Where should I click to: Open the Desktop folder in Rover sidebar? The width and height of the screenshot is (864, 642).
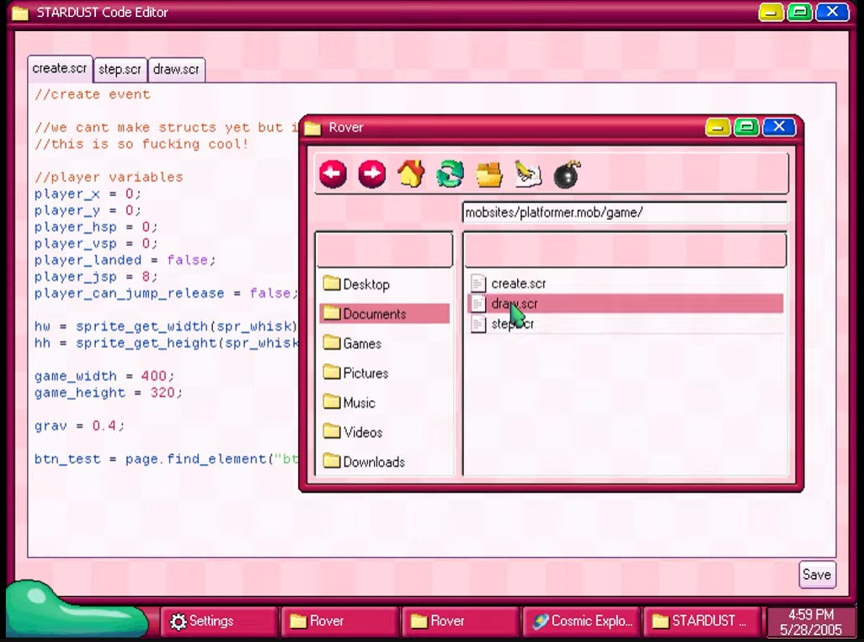click(384, 285)
